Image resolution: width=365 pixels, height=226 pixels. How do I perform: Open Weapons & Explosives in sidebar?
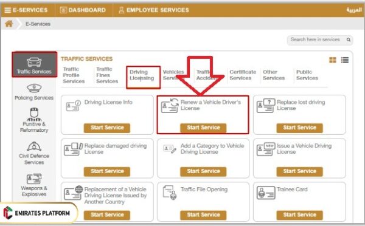(x=34, y=185)
